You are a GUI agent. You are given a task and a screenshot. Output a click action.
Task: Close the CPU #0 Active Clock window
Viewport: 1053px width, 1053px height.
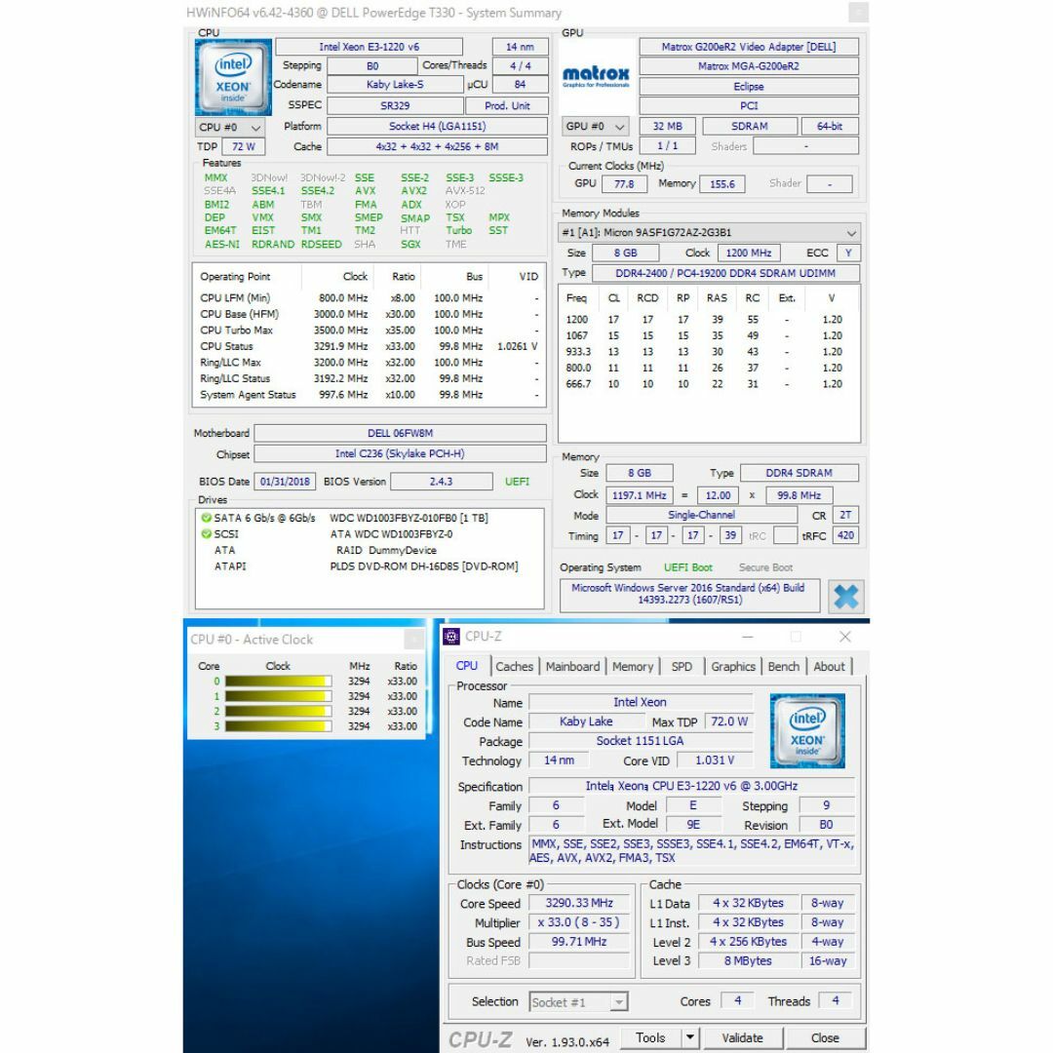[x=413, y=640]
